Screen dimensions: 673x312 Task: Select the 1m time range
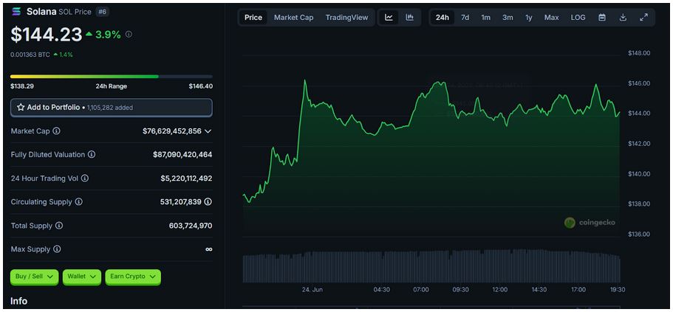click(x=485, y=18)
